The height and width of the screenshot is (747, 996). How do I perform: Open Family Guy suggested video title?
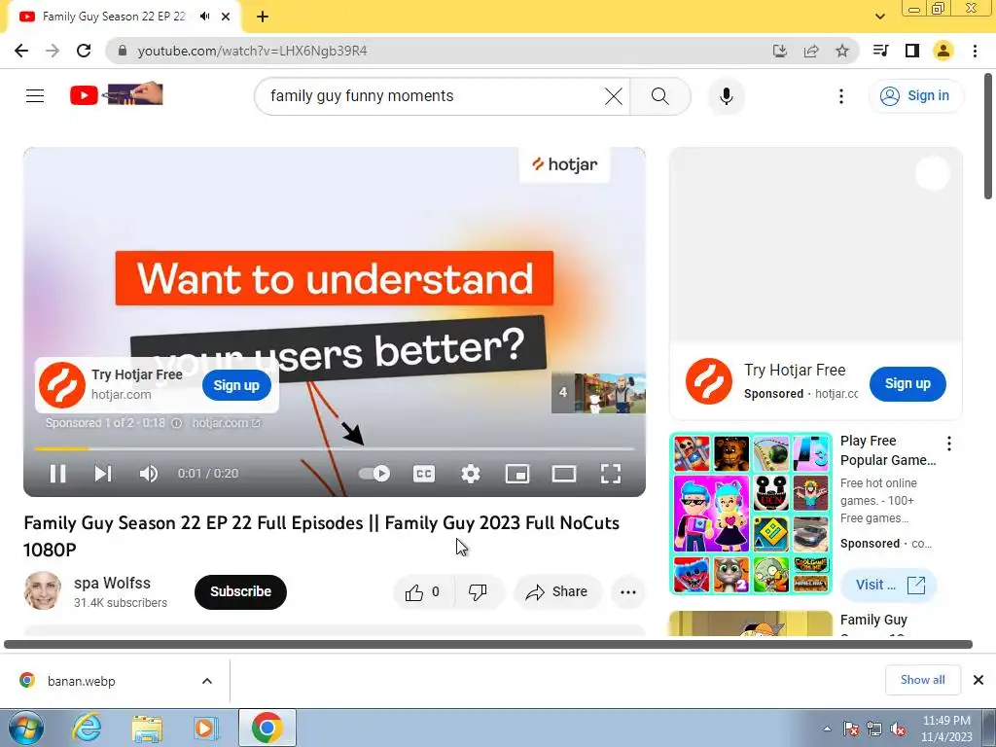(x=873, y=620)
